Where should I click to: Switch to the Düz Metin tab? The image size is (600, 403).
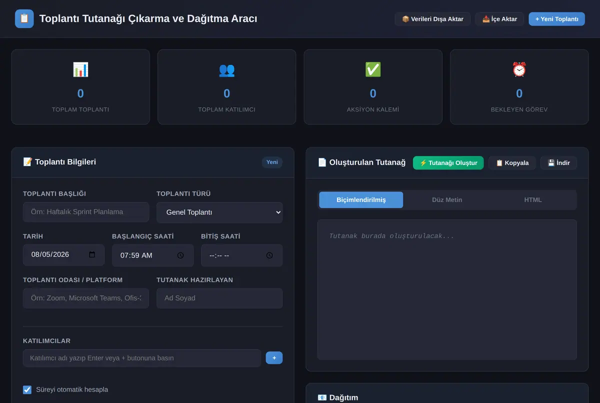[447, 199]
